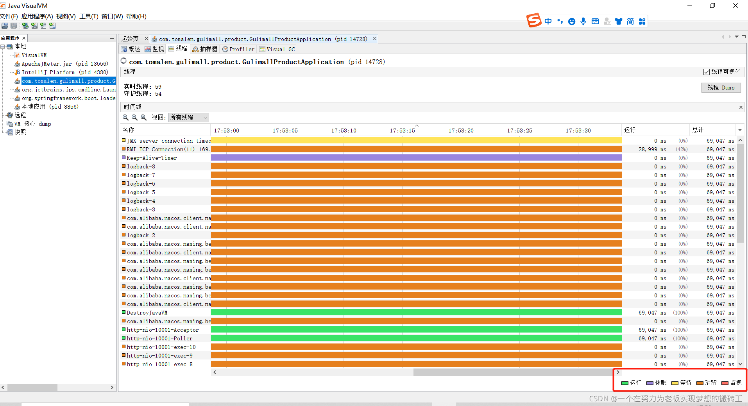Close the 时间线 section
The width and height of the screenshot is (748, 406).
741,107
